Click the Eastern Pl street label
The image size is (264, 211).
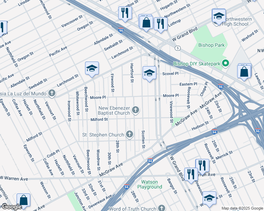click(188, 84)
